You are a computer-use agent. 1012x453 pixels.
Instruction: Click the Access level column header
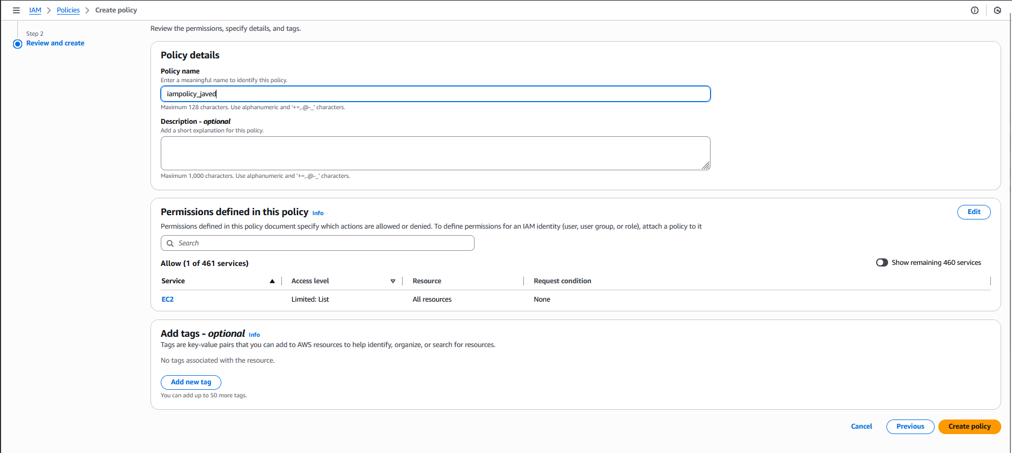310,281
